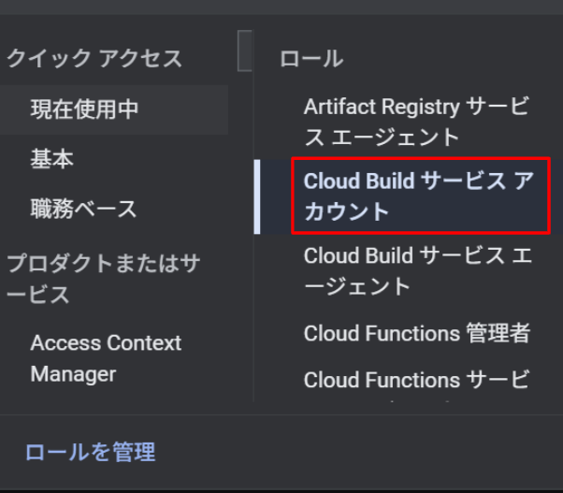Click the highlighted role outlined in red

(418, 196)
